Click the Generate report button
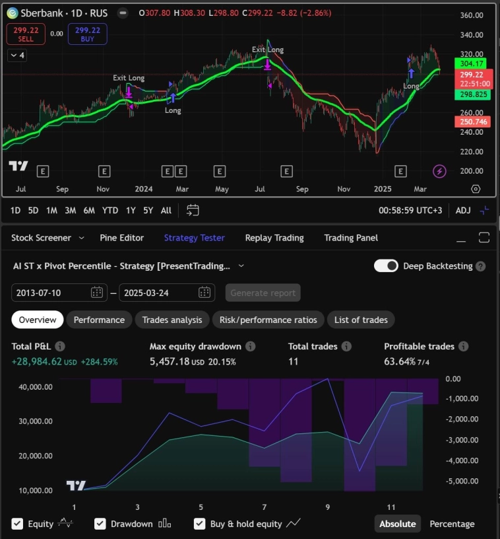This screenshot has width=500, height=539. coord(263,293)
